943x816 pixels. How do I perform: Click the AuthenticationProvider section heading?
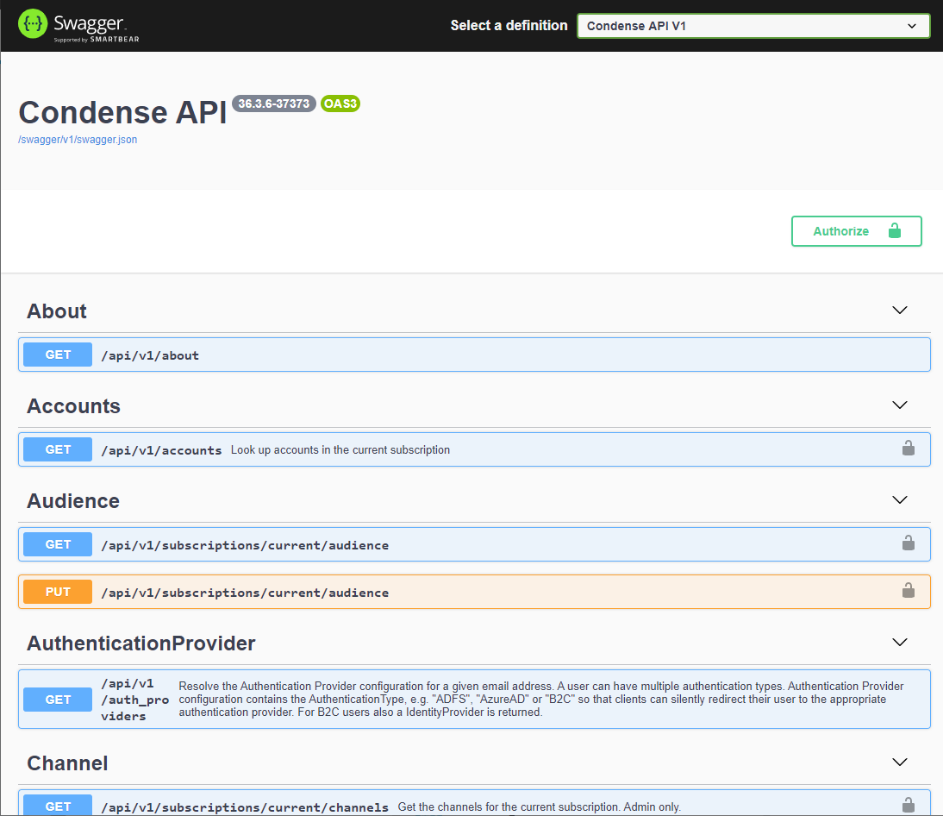pyautogui.click(x=141, y=643)
